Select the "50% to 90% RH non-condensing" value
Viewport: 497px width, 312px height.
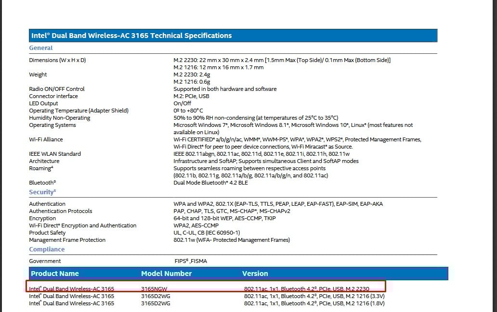tap(256, 118)
